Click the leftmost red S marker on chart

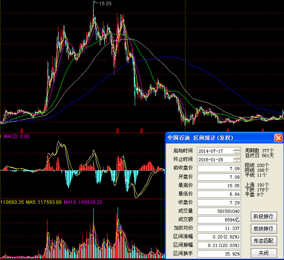pos(22,131)
